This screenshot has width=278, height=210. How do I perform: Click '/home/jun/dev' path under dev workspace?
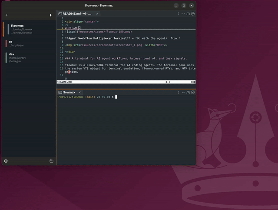17,58
